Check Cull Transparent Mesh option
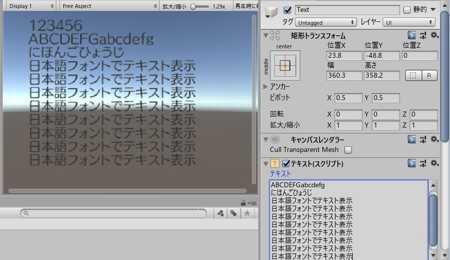 (x=348, y=150)
